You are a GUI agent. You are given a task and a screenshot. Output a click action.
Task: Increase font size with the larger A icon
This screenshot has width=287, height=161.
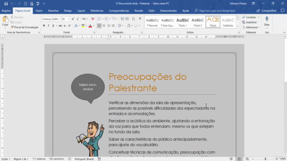coord(73,19)
